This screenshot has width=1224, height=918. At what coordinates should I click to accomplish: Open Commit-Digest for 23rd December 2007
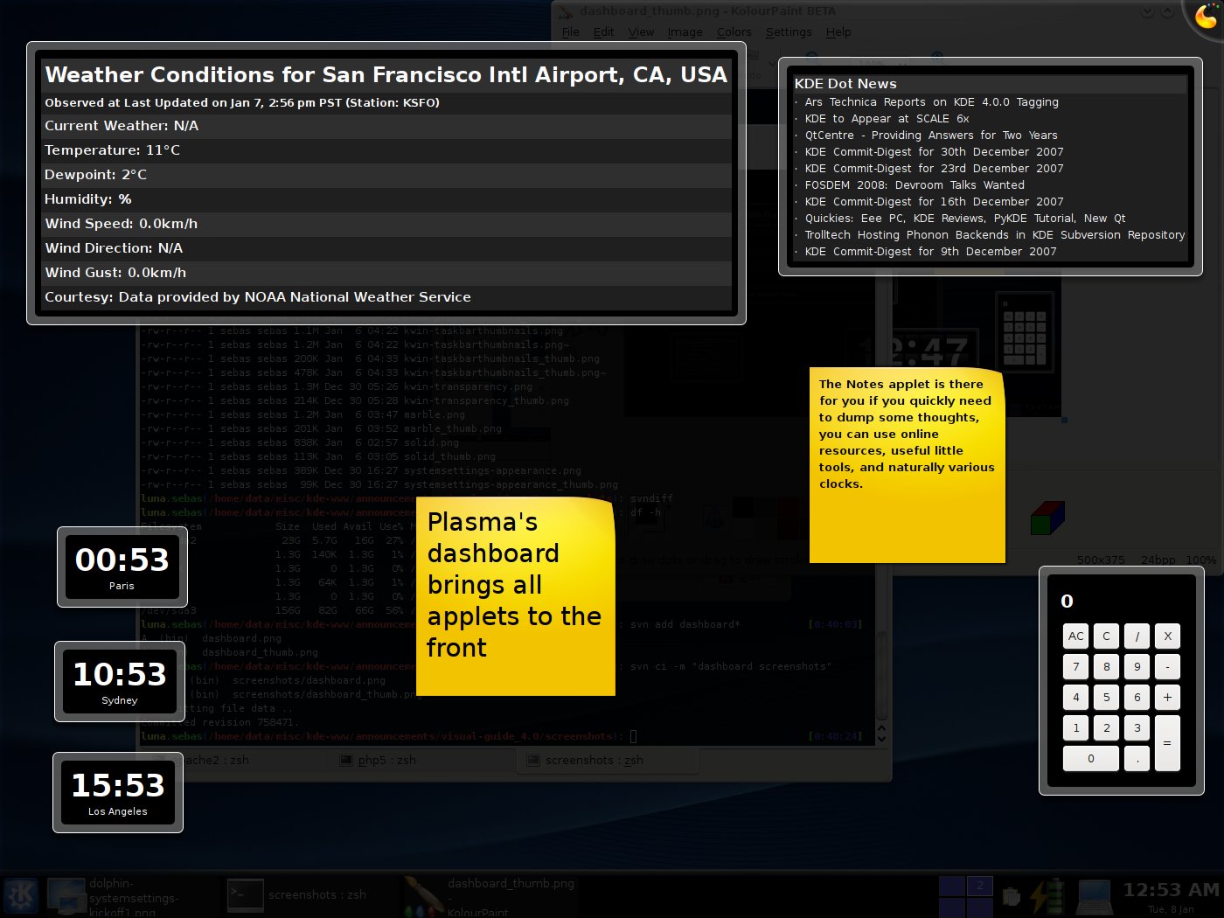935,169
